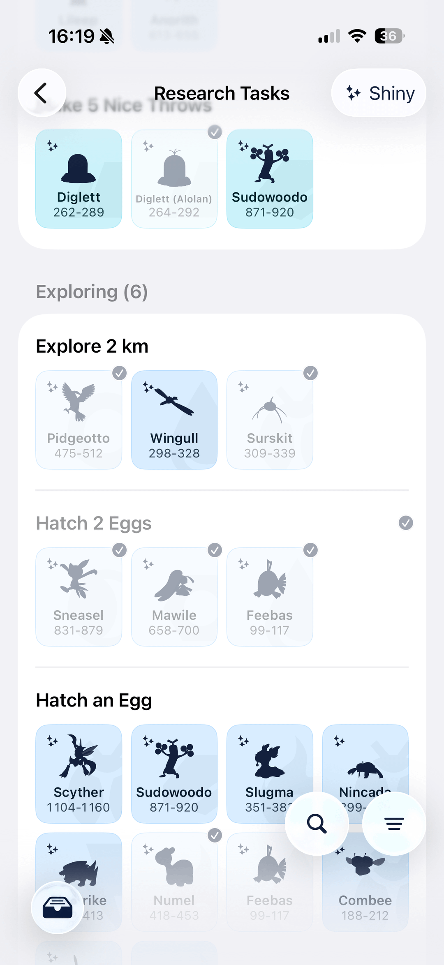Open the Hatch 2 Eggs task heading
Image resolution: width=444 pixels, height=965 pixels.
point(94,523)
